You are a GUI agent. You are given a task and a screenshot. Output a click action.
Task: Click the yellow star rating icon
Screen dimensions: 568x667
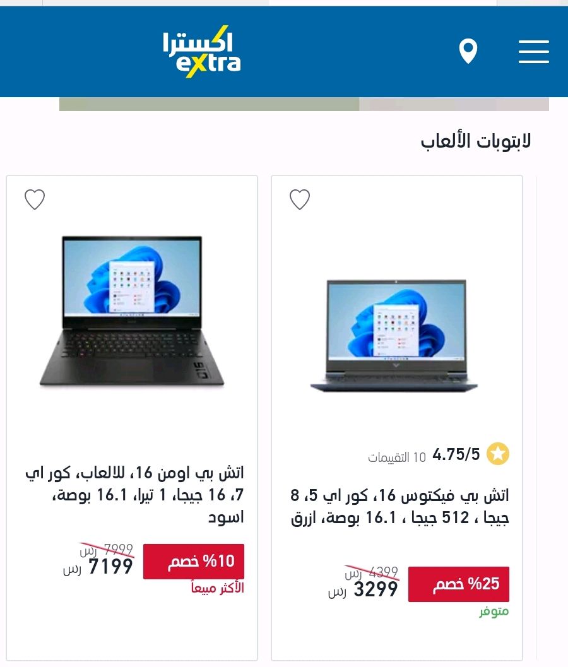click(x=498, y=454)
